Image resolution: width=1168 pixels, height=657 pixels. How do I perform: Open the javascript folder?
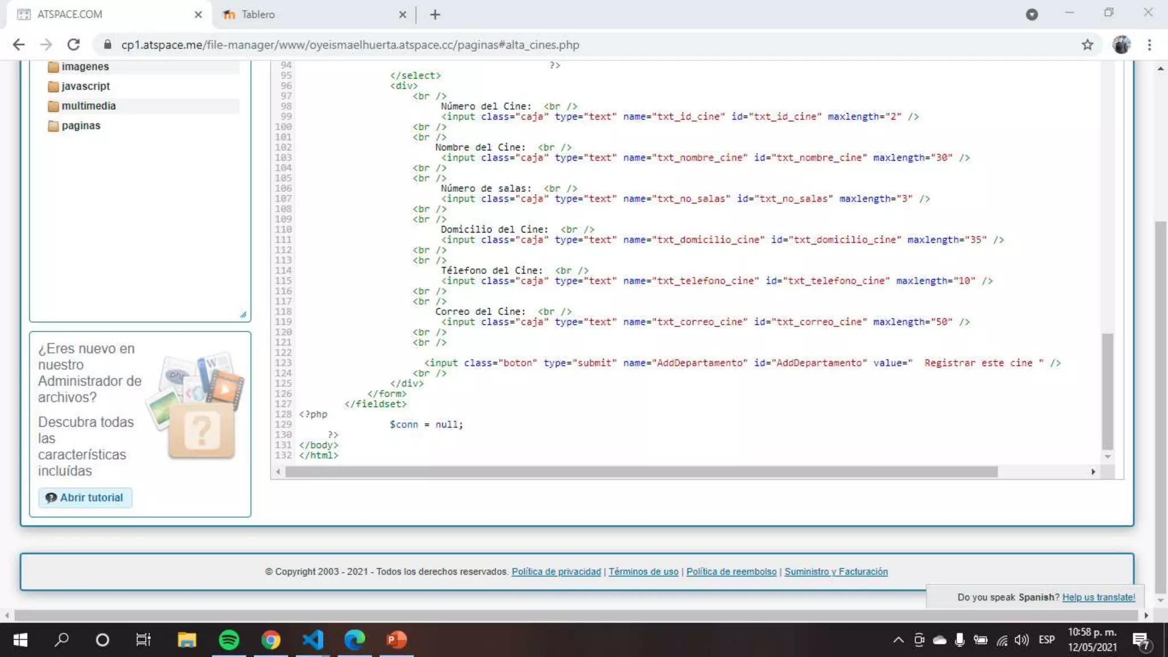click(86, 86)
